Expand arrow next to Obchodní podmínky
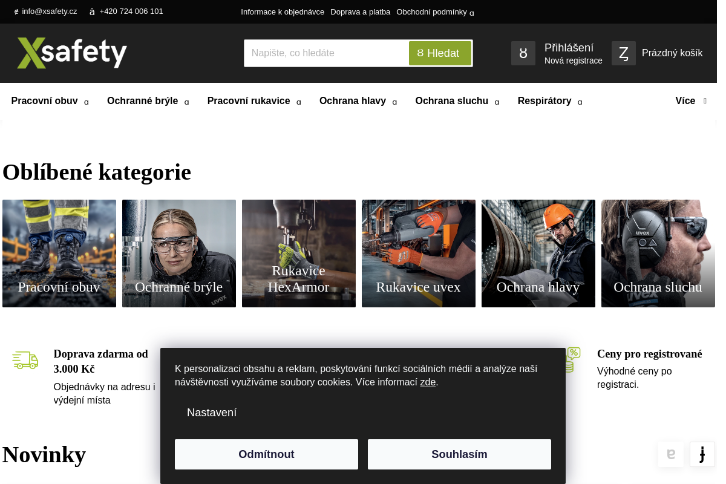 (472, 13)
